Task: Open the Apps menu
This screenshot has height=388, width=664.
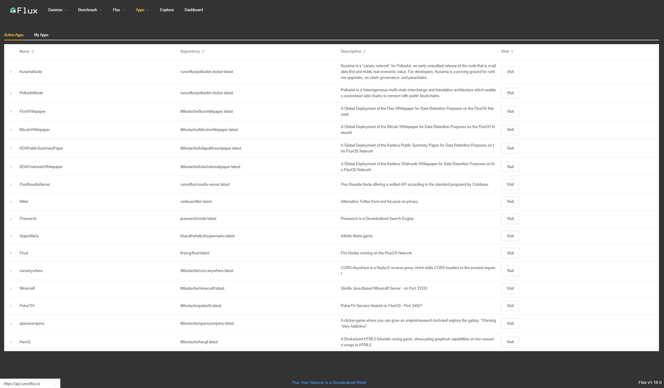Action: (x=142, y=10)
